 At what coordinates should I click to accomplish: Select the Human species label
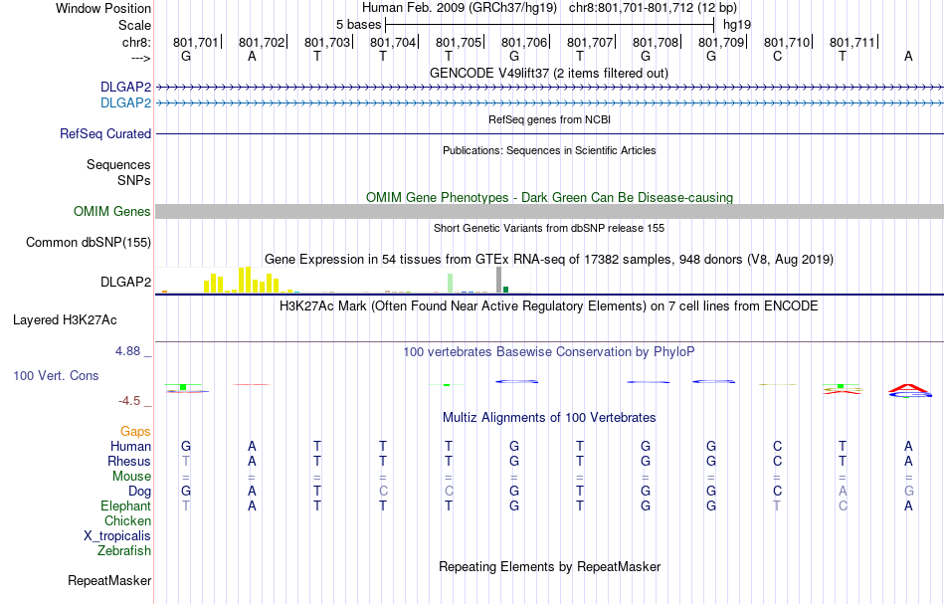130,446
